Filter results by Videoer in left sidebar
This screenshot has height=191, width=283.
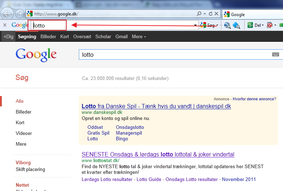coord(24,133)
